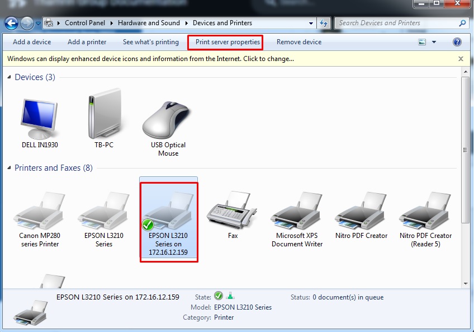
Task: Click the green default checkmark State icon
Action: tap(218, 296)
